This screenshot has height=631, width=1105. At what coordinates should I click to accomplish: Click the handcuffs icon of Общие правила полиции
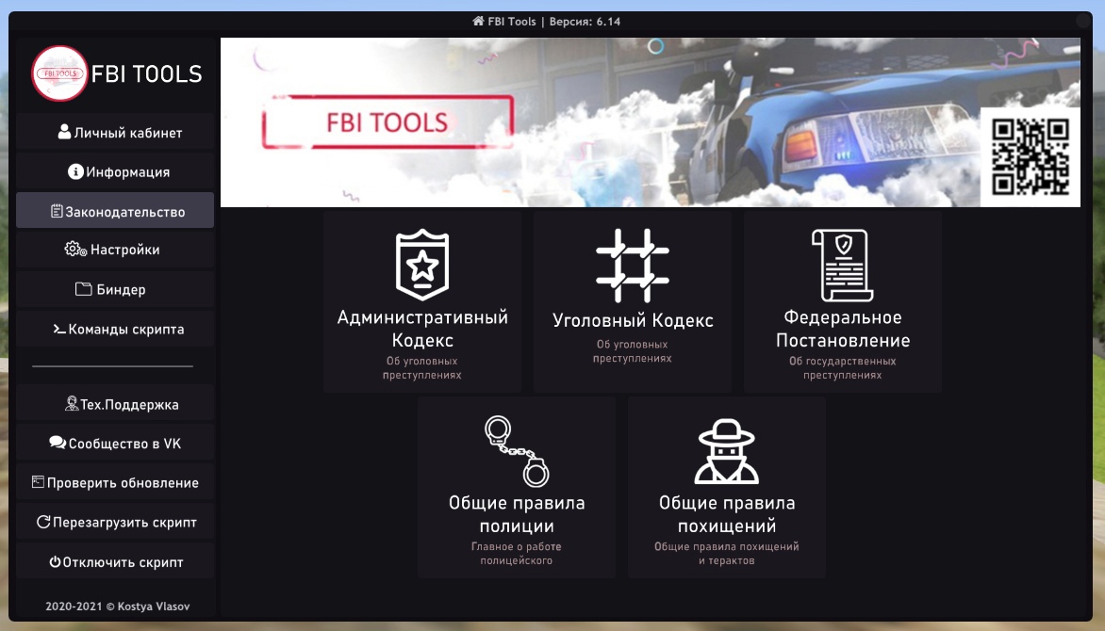517,451
